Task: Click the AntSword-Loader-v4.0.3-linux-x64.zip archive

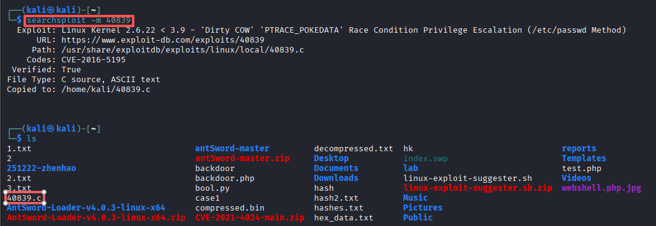Action: click(x=96, y=217)
